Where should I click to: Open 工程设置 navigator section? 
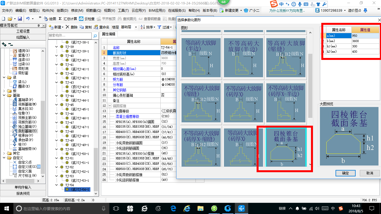(23, 31)
